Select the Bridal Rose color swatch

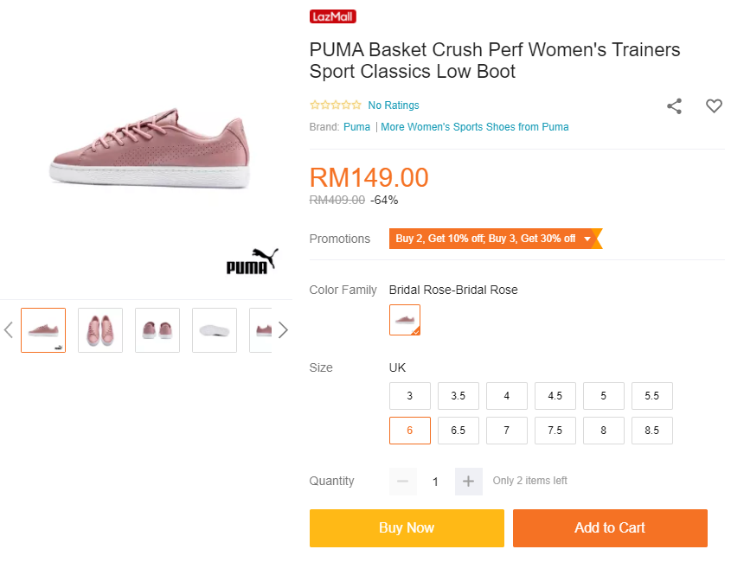[x=405, y=320]
